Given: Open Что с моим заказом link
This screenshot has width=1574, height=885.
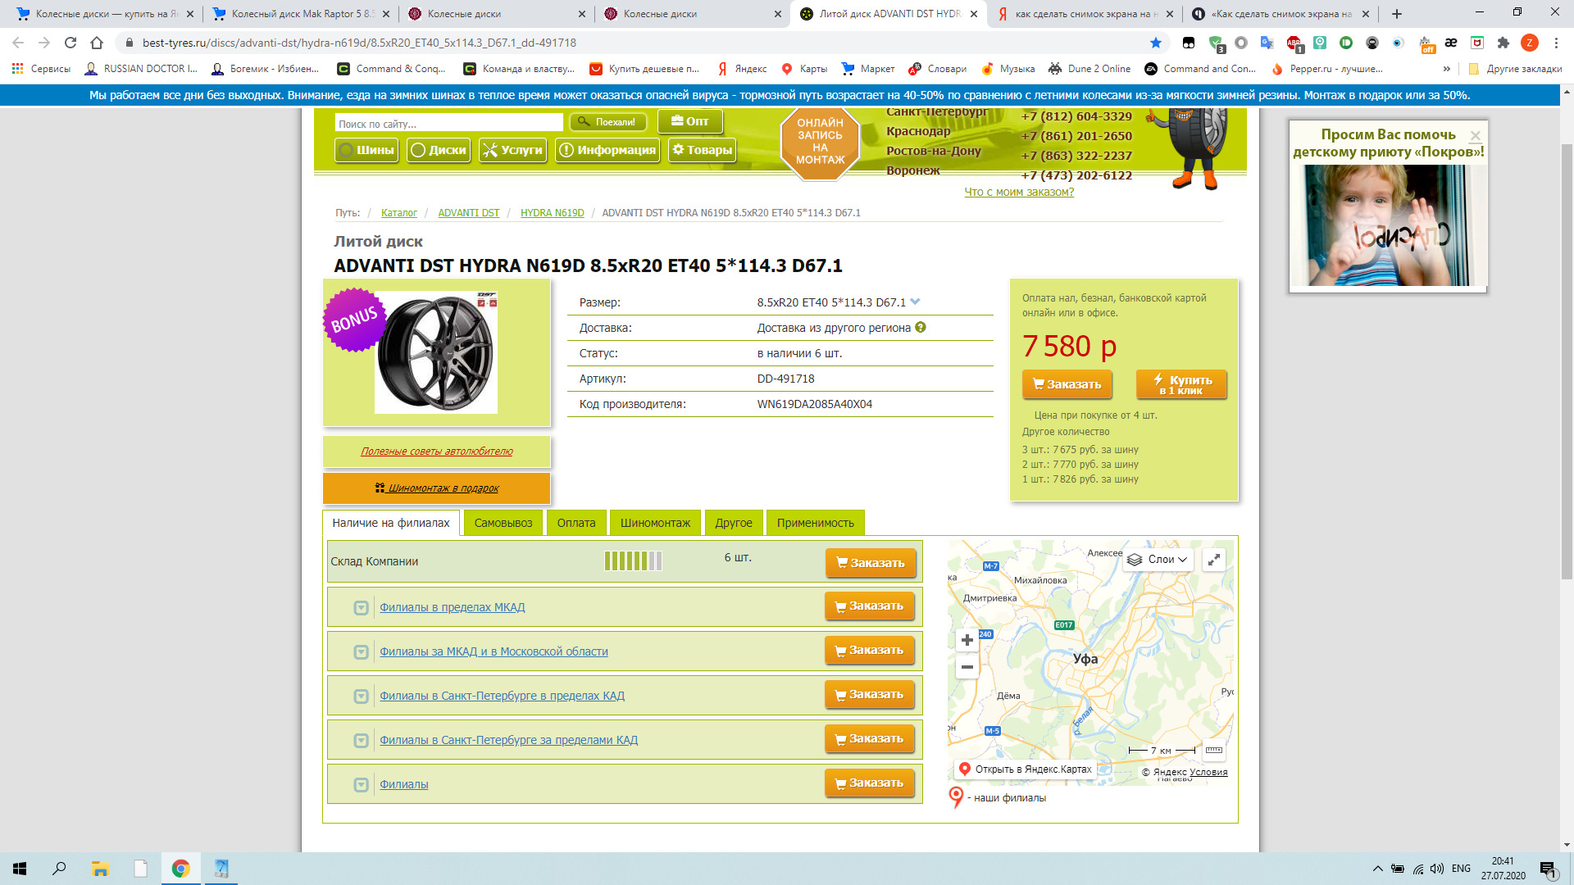Looking at the screenshot, I should [1019, 192].
